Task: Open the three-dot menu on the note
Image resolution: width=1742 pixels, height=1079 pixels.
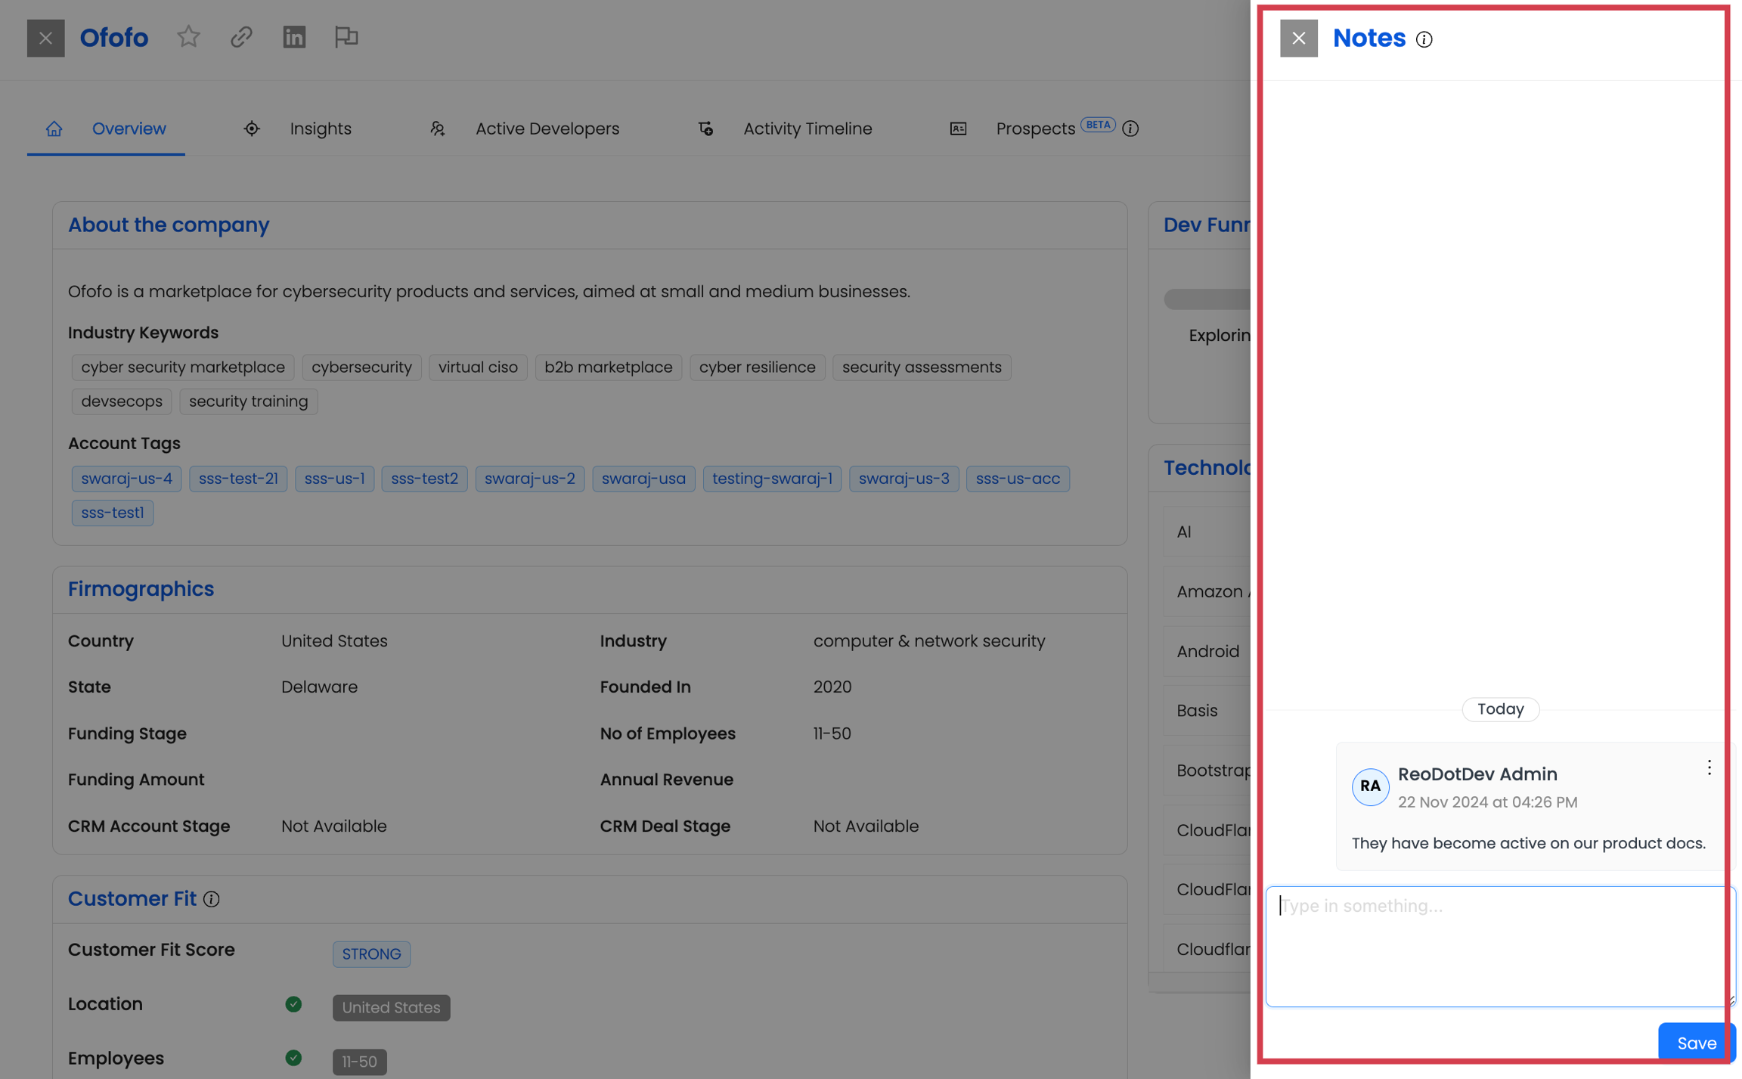Action: point(1709,768)
